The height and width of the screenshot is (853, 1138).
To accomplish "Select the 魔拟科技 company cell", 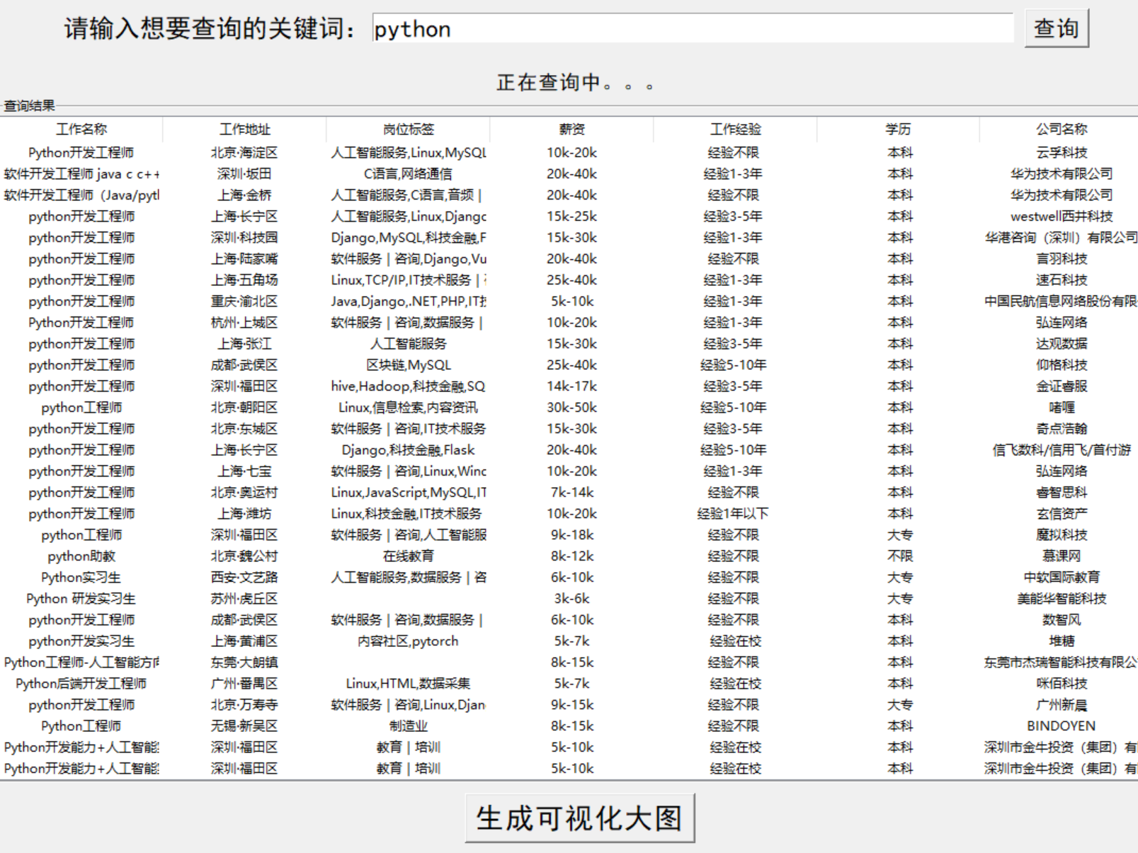I will 1061,534.
